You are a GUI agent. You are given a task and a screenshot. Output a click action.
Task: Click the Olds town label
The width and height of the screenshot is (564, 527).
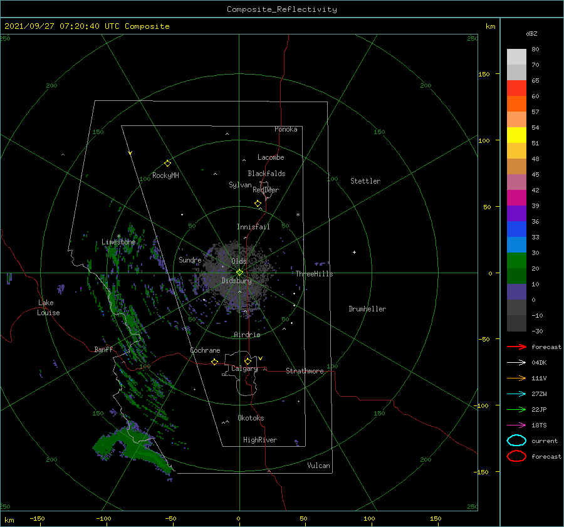pyautogui.click(x=239, y=261)
